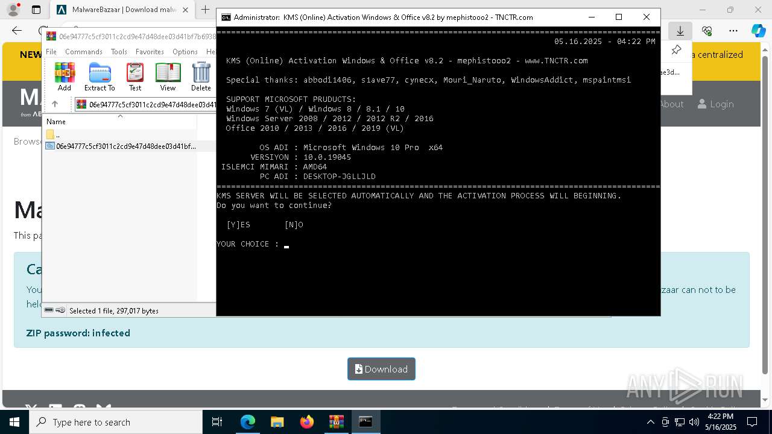Sort WinRAR file list by Name column
The height and width of the screenshot is (434, 772).
120,121
